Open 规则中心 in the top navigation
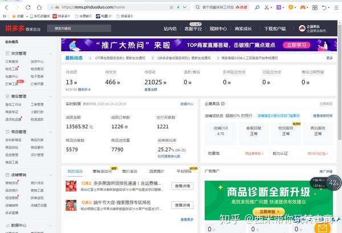 pos(218,28)
